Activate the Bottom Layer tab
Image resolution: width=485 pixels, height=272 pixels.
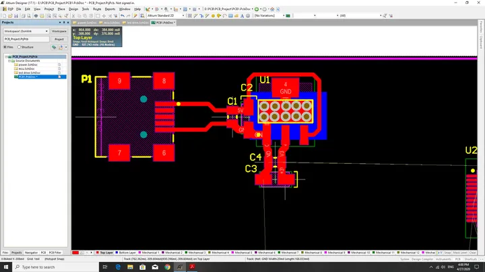(x=125, y=253)
